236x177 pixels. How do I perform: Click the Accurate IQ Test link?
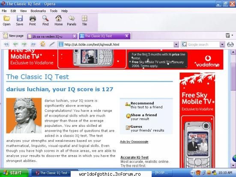tap(134, 157)
